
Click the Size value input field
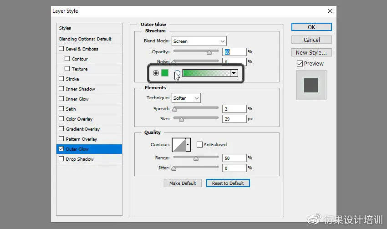pos(234,119)
